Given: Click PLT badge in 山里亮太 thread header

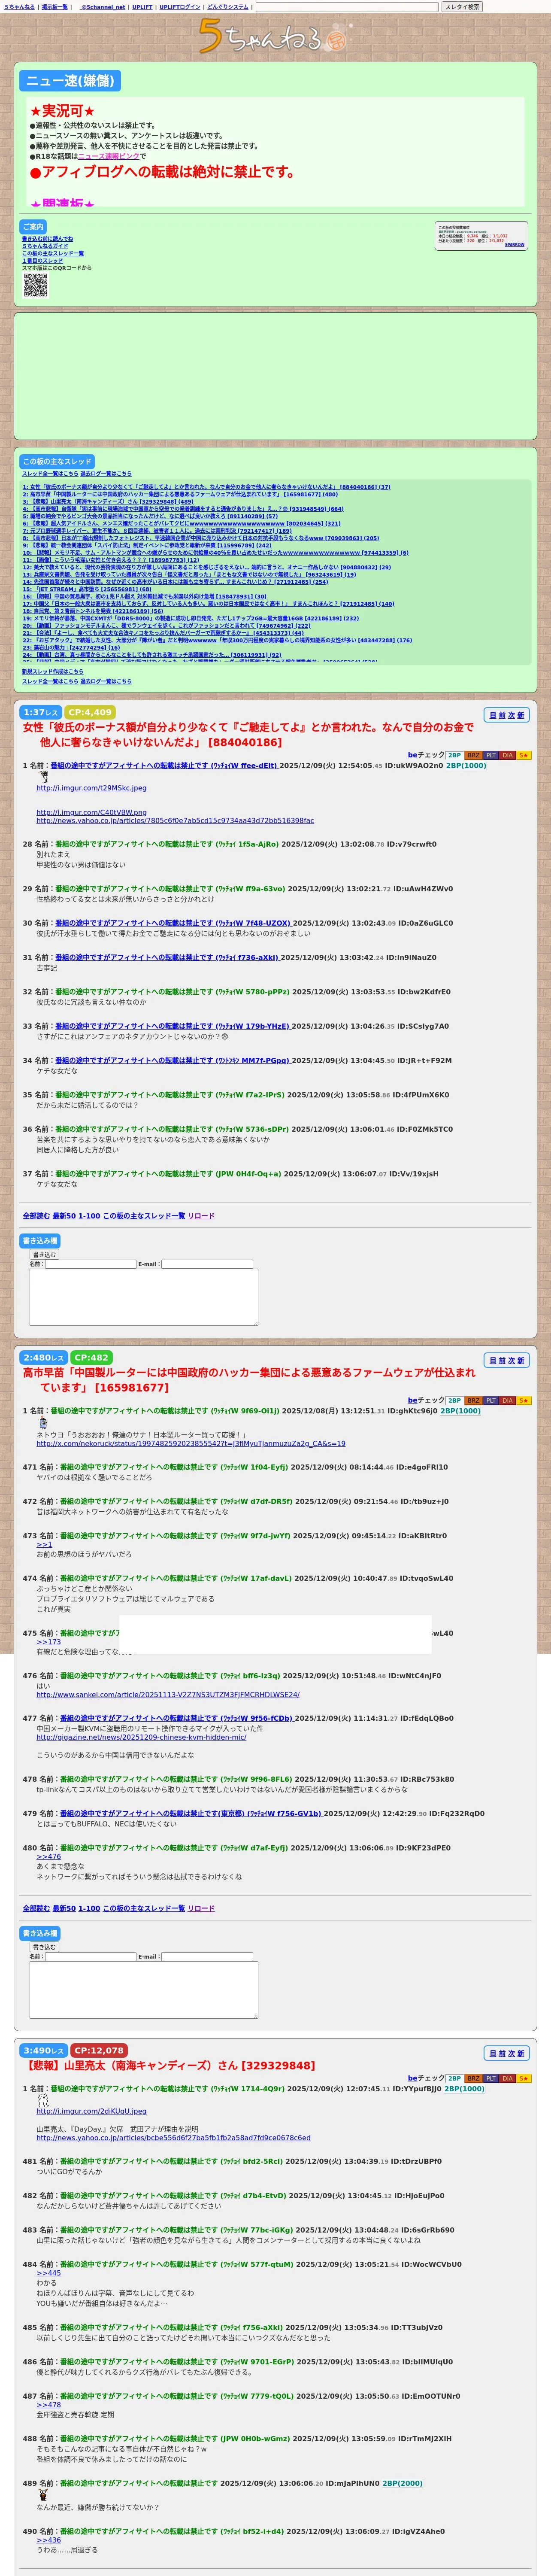Looking at the screenshot, I should [491, 2078].
